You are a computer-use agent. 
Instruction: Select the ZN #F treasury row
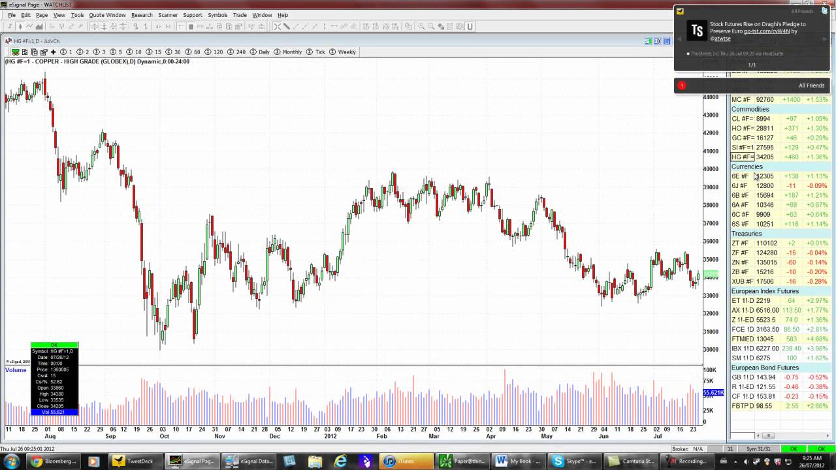tap(780, 262)
